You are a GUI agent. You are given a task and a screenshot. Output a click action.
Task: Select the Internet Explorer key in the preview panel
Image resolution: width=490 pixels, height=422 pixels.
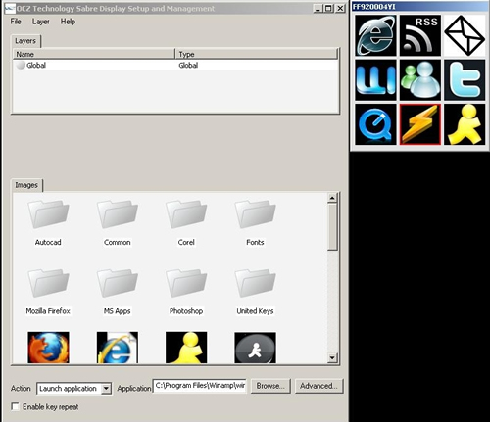coord(375,35)
